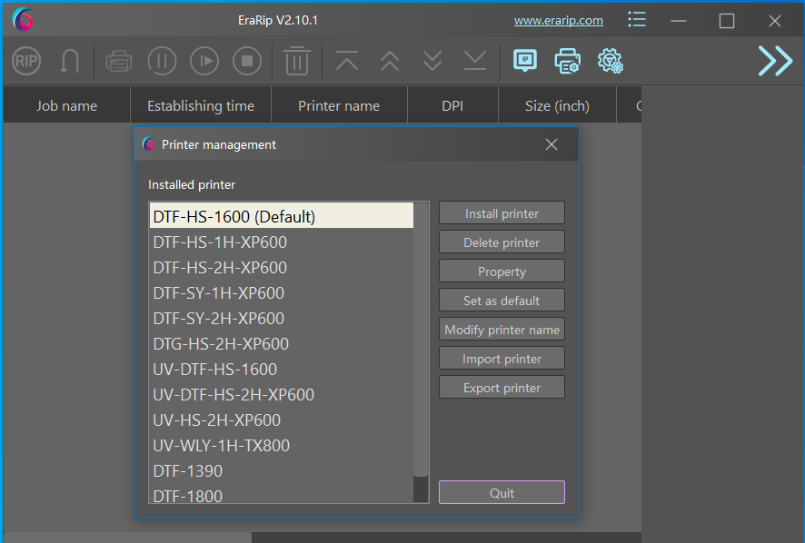This screenshot has height=543, width=805.
Task: Click the EraRip logo icon
Action: coord(23,19)
